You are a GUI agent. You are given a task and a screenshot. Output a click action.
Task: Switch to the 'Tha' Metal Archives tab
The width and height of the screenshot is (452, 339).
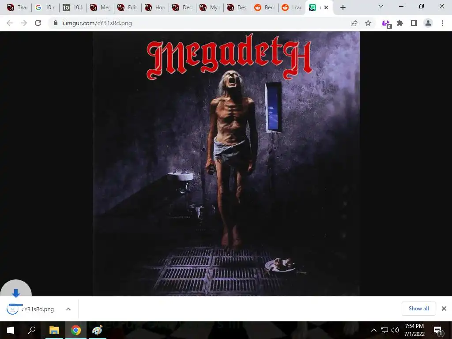pyautogui.click(x=17, y=8)
